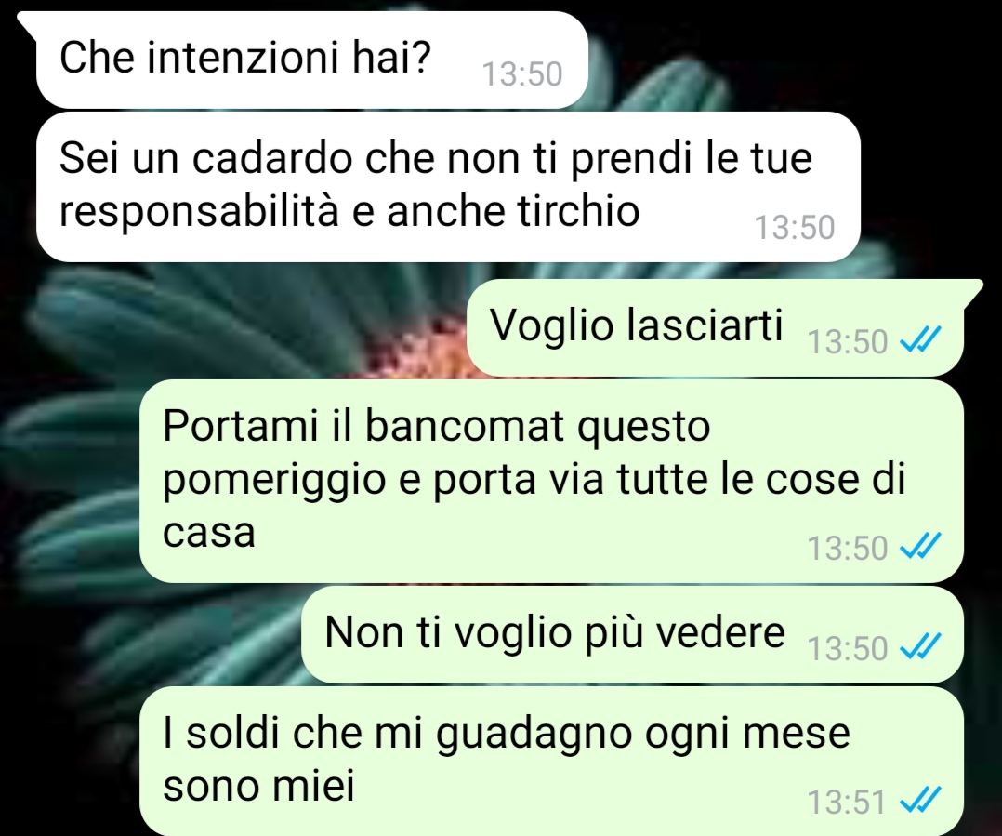Tap the "I soldi che mi guadagno" bubble
This screenshot has height=836, width=1002.
tap(551, 761)
